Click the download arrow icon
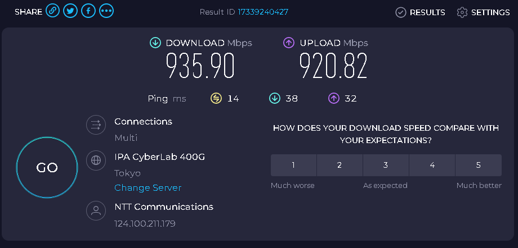The width and height of the screenshot is (518, 248). coord(155,43)
